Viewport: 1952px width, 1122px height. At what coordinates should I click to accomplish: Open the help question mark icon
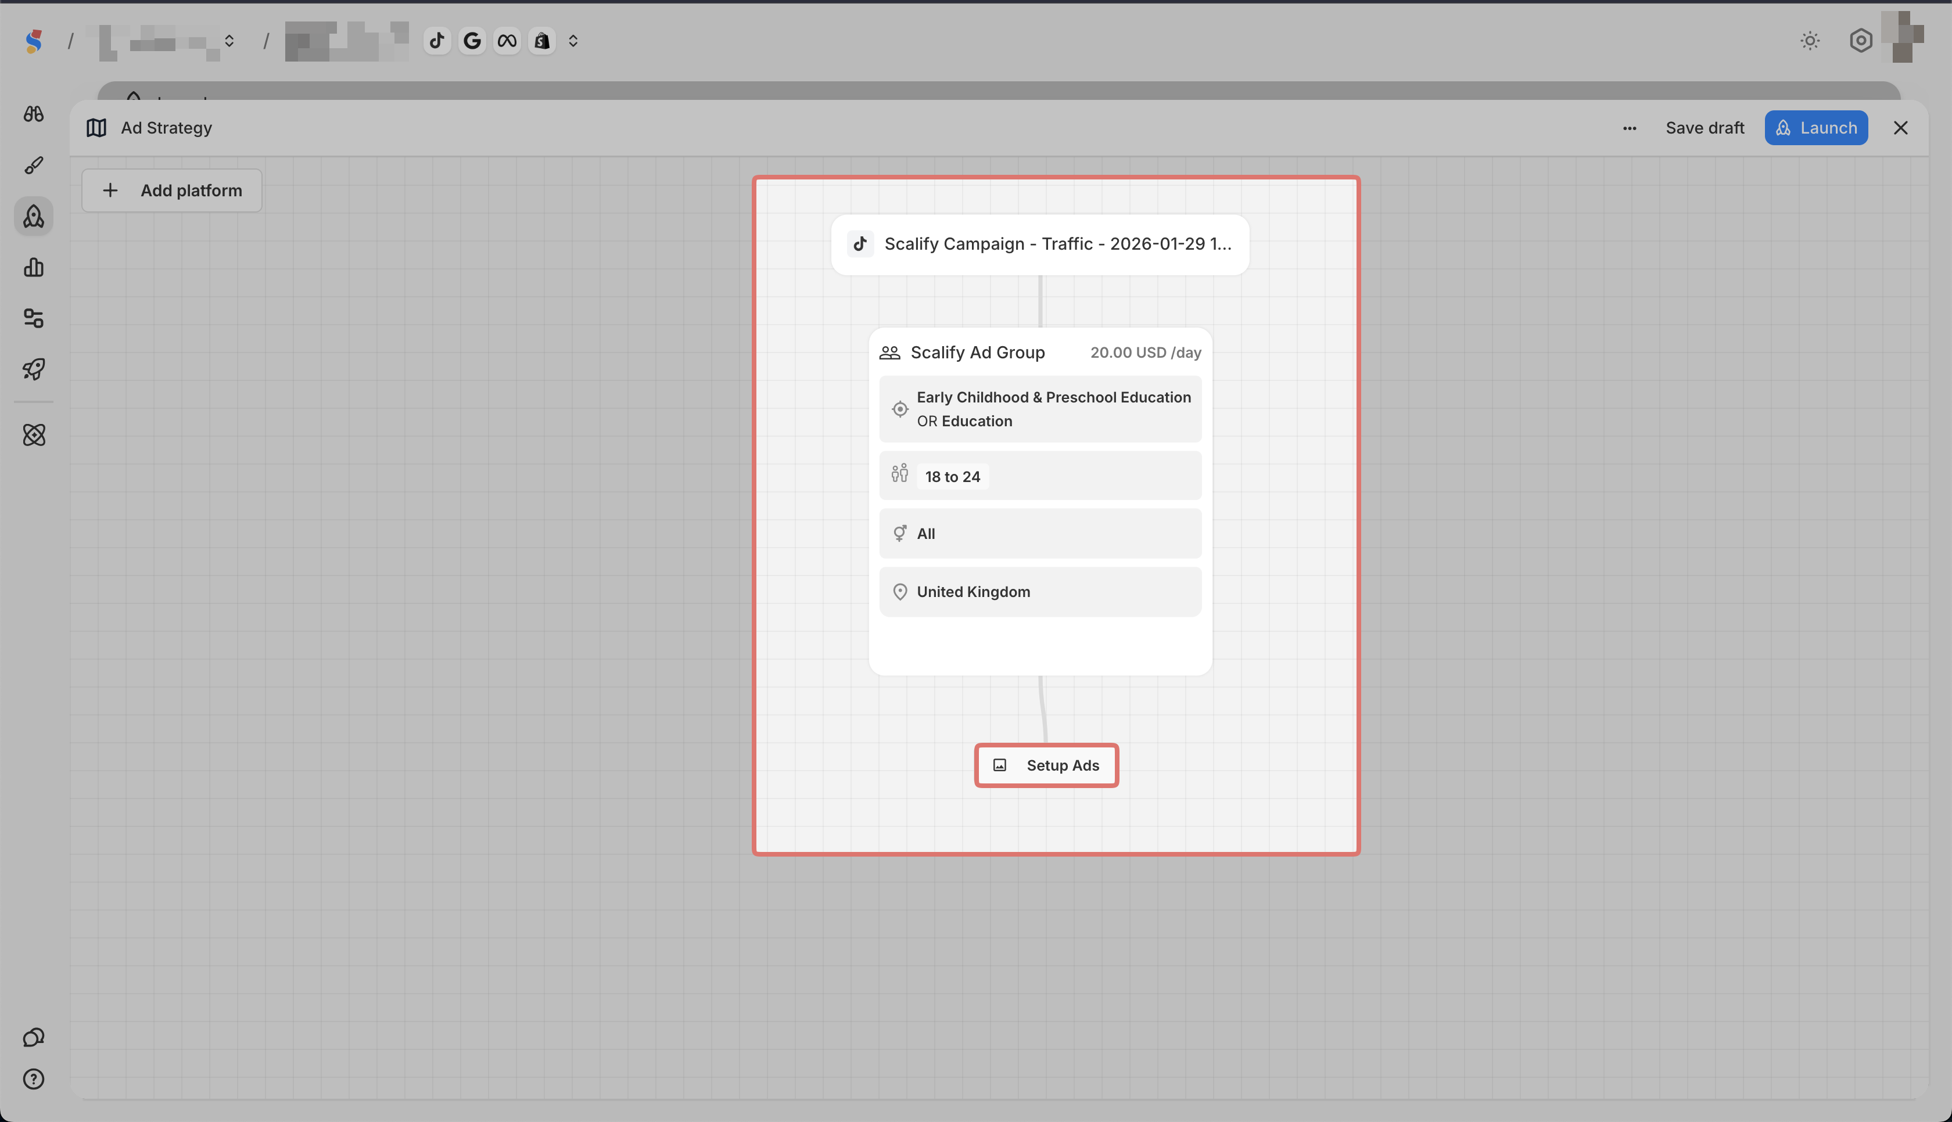click(33, 1079)
